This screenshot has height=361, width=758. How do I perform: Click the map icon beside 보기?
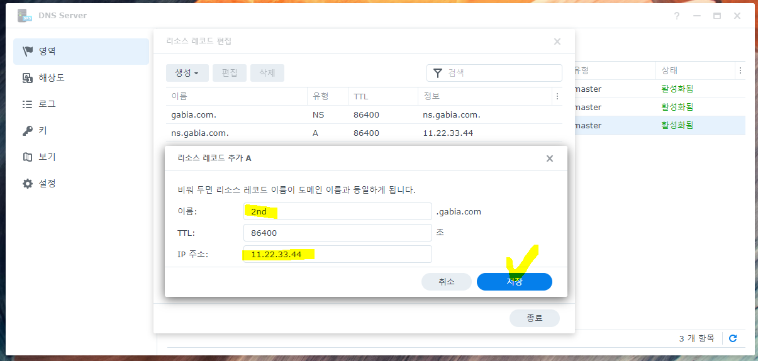click(x=28, y=157)
